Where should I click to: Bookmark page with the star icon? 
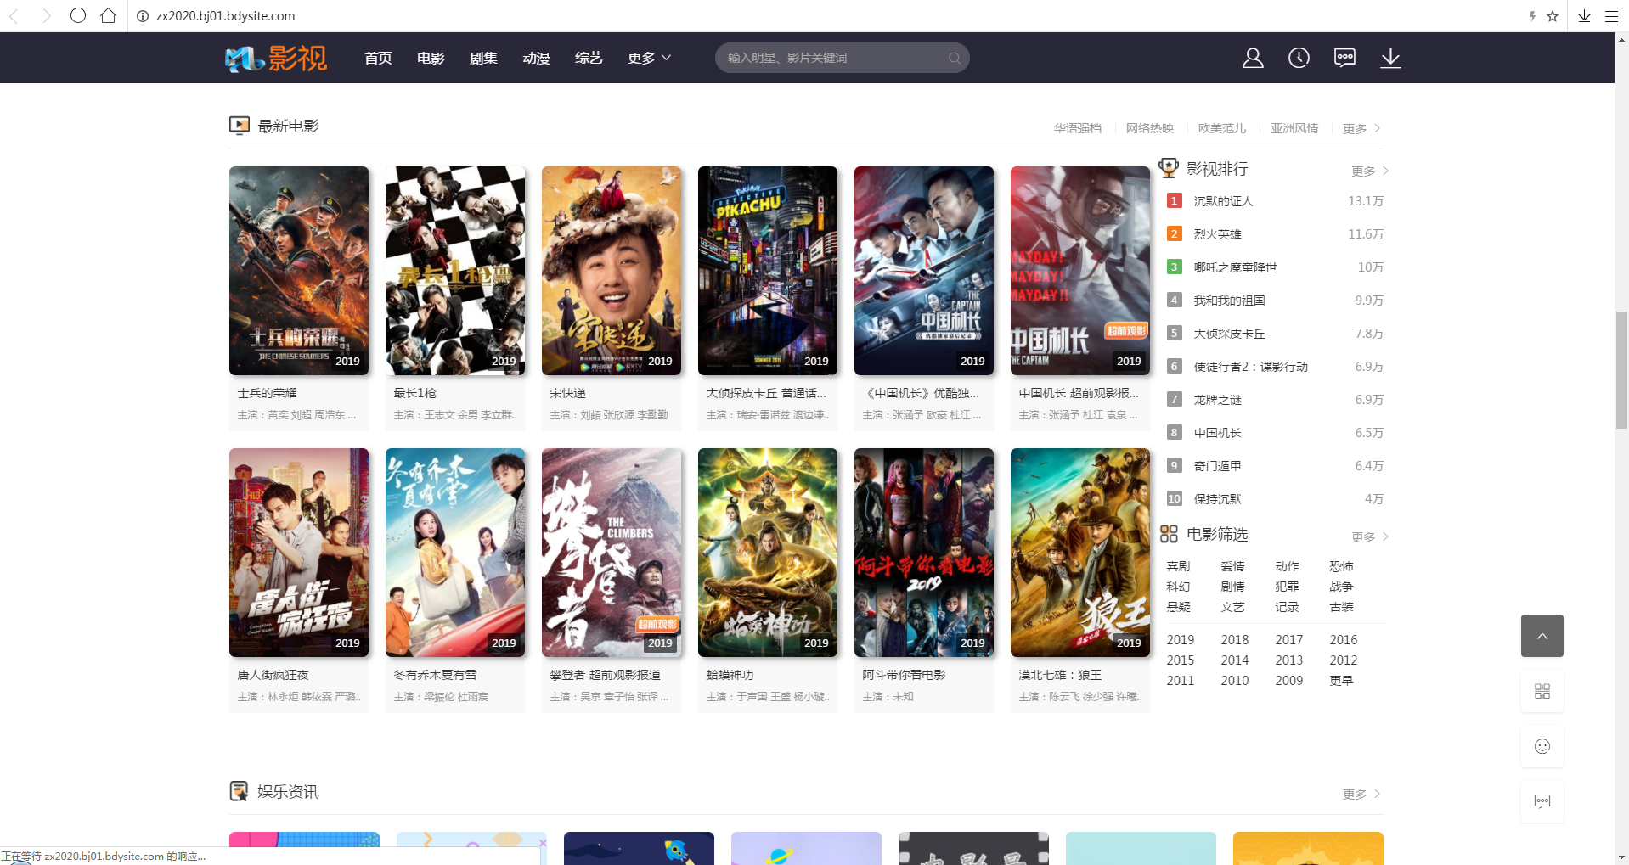click(1553, 16)
